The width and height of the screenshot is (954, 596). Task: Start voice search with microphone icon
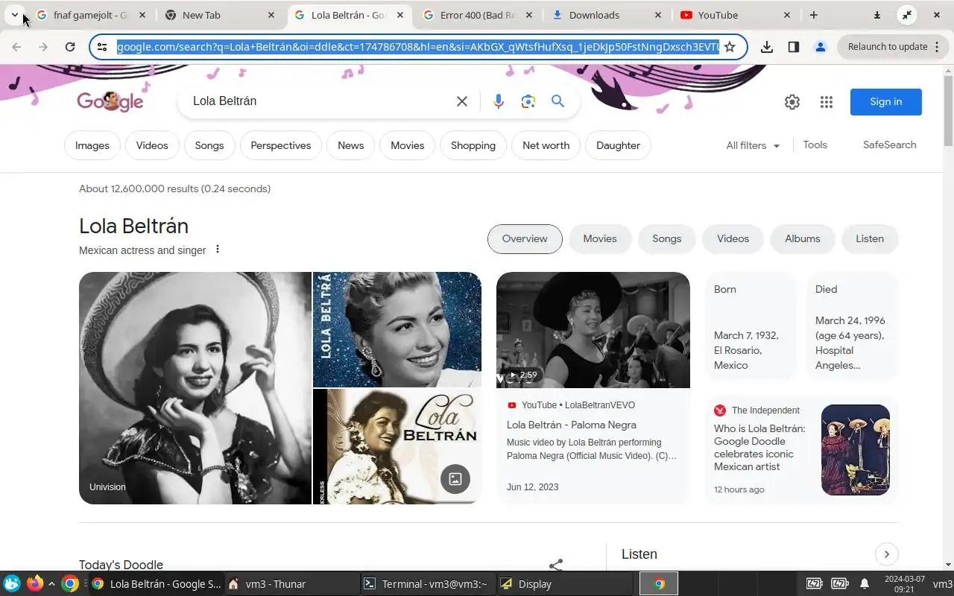(x=499, y=101)
